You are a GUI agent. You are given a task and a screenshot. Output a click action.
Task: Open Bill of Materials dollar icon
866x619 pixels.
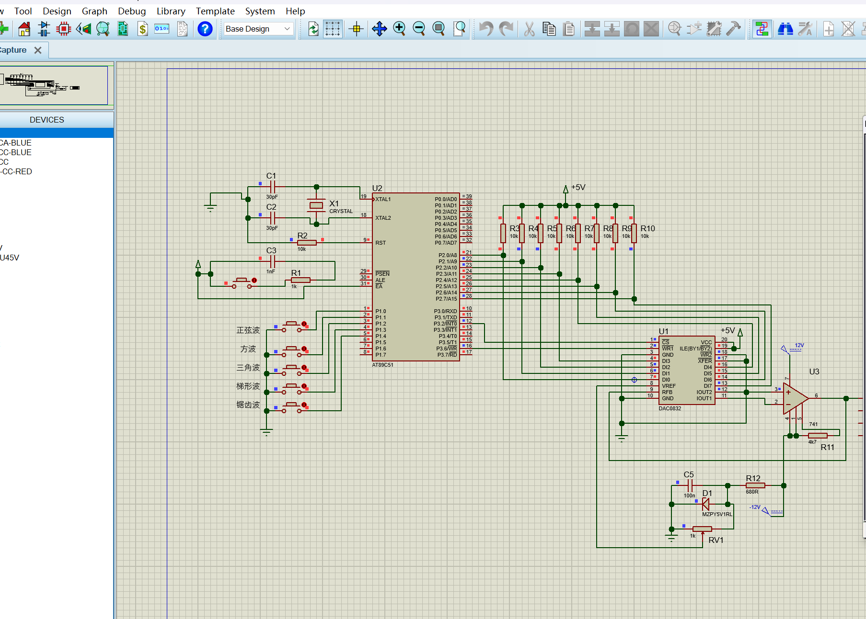142,29
